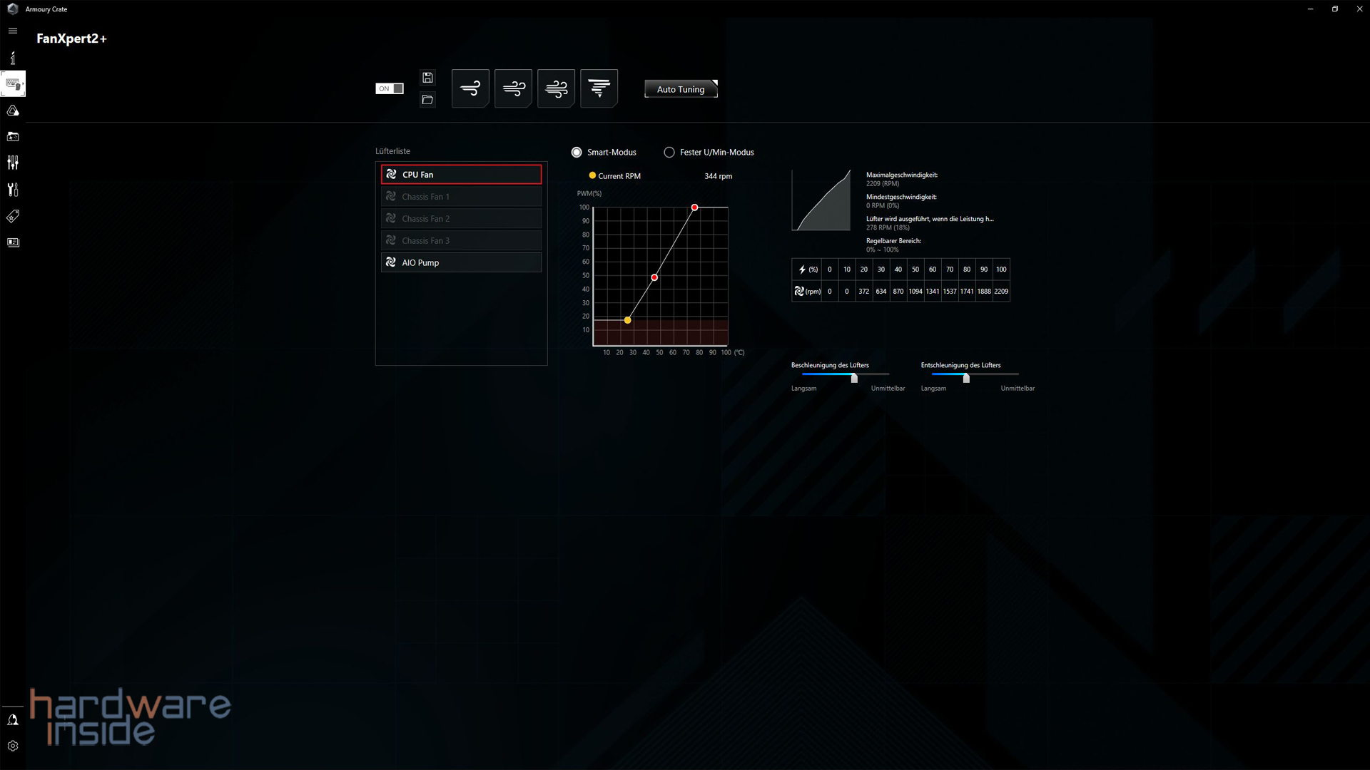The image size is (1370, 770).
Task: Open the game library sidebar icon
Action: [x=12, y=136]
